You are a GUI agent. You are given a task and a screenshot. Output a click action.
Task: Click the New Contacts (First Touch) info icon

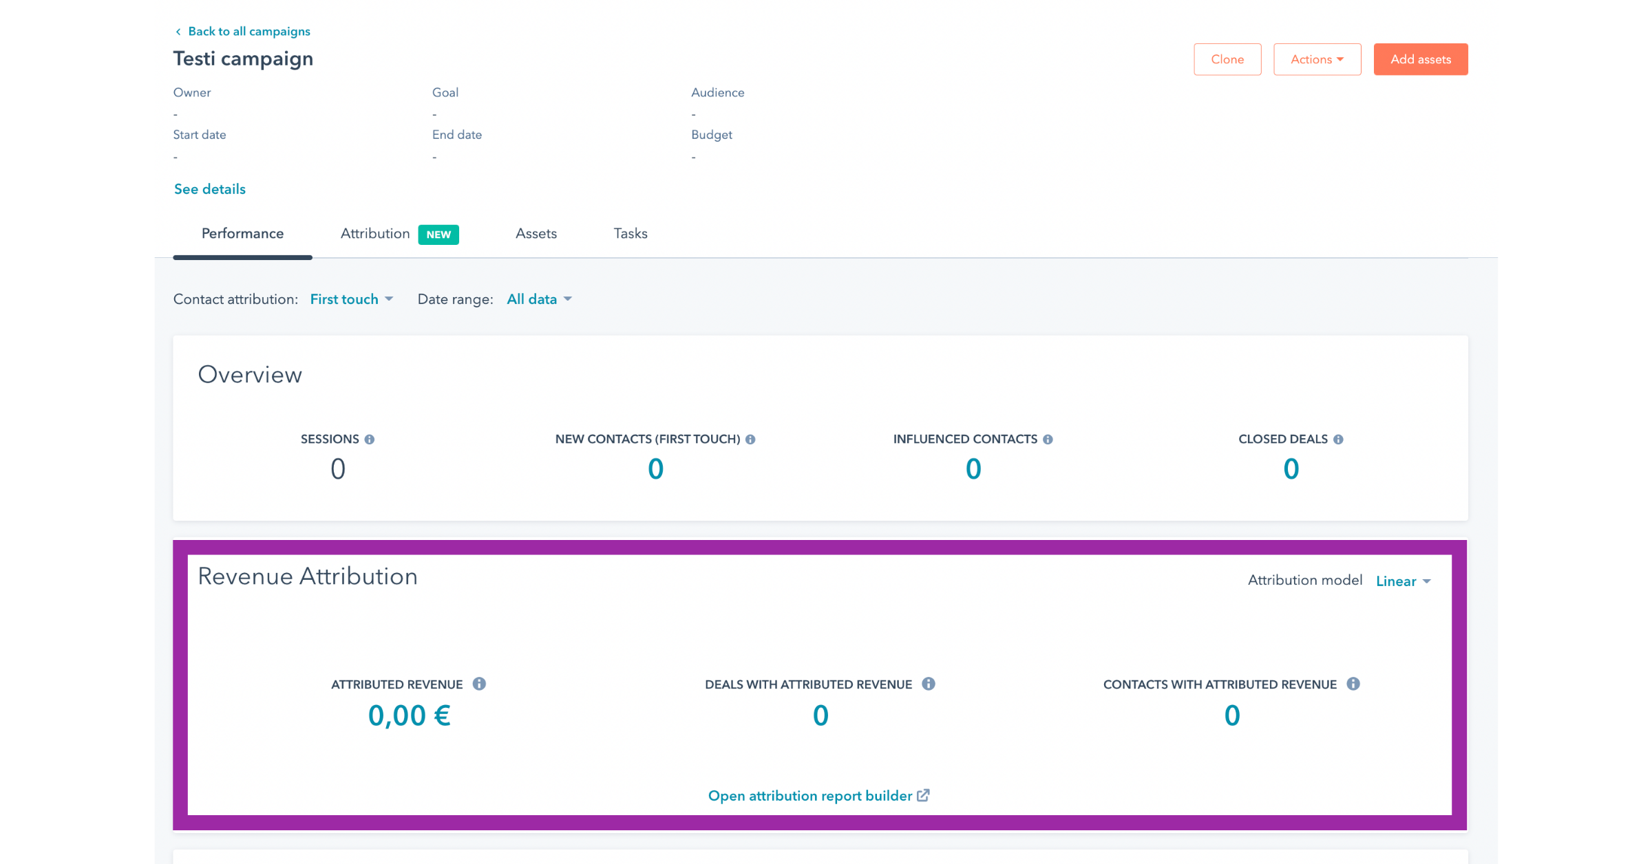750,440
